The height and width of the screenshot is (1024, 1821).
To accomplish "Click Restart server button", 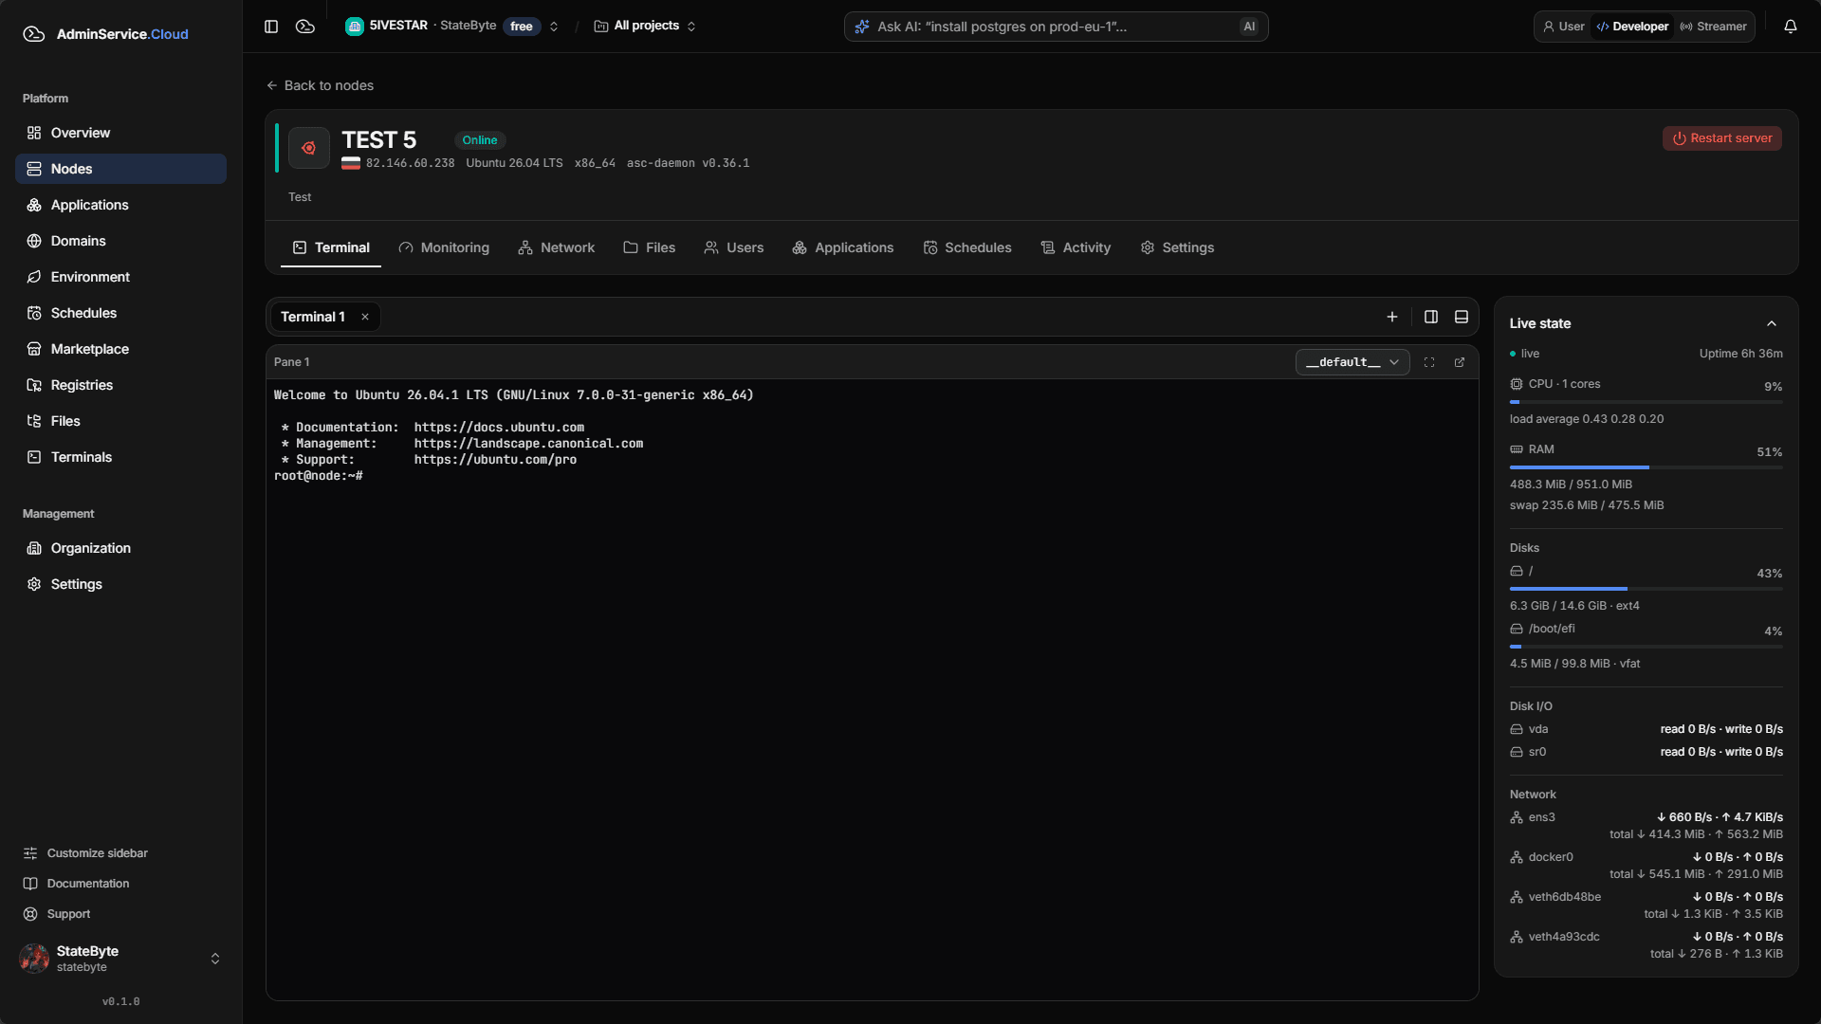I will [x=1722, y=138].
